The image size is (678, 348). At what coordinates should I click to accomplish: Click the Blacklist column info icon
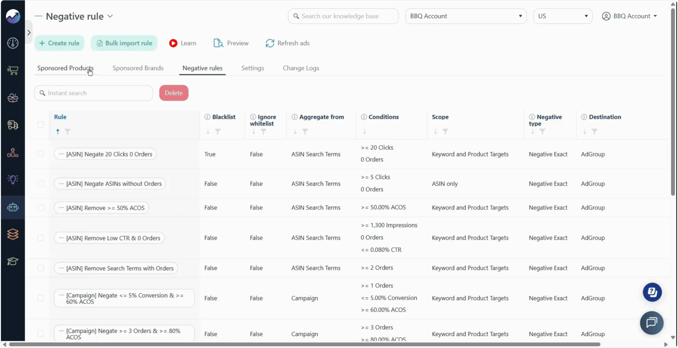coord(207,117)
